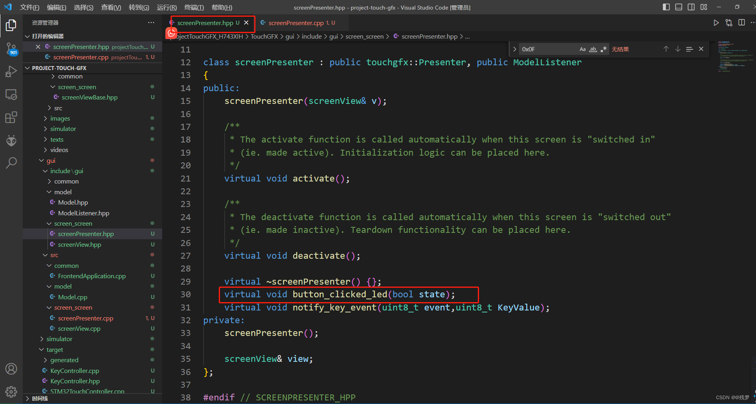Close screenPresenter.hpp tab
Viewport: 756px width, 404px height.
[x=246, y=23]
